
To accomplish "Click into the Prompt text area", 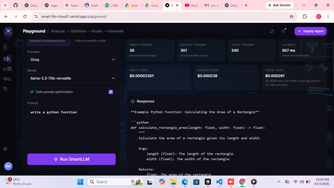I will [71, 127].
